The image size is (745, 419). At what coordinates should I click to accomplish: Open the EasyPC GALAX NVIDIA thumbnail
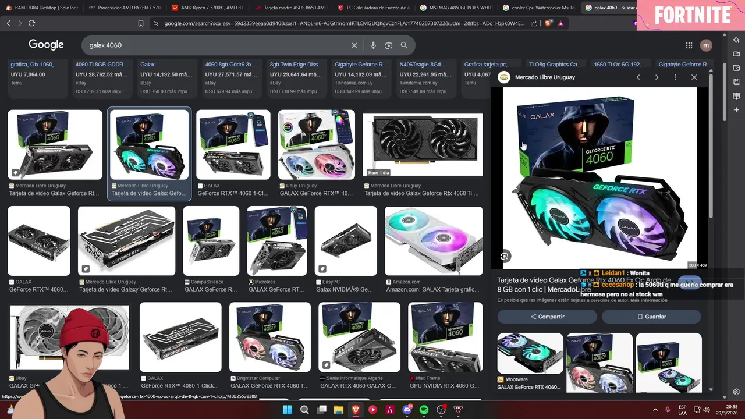[x=346, y=241]
